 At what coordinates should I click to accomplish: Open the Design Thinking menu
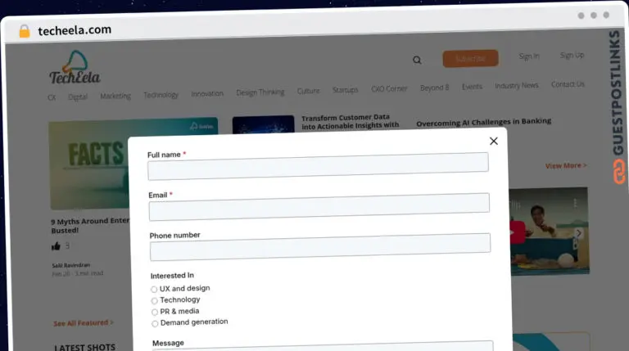point(260,92)
